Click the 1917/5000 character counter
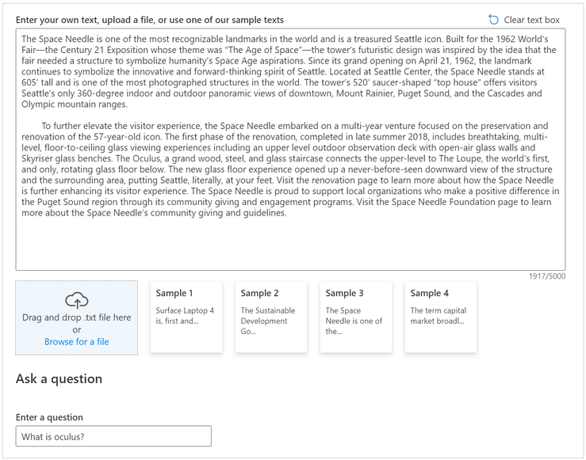This screenshot has height=460, width=586. [547, 276]
